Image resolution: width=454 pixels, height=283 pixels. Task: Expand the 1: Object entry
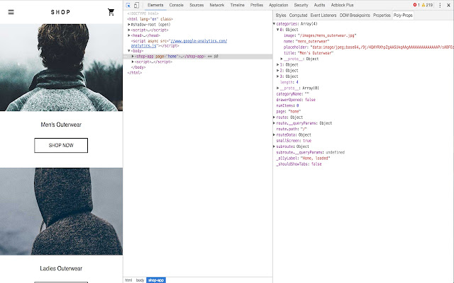[x=277, y=64]
